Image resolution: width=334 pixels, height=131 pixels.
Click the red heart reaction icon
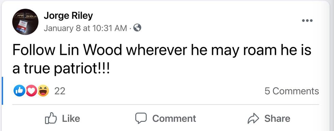coord(31,91)
